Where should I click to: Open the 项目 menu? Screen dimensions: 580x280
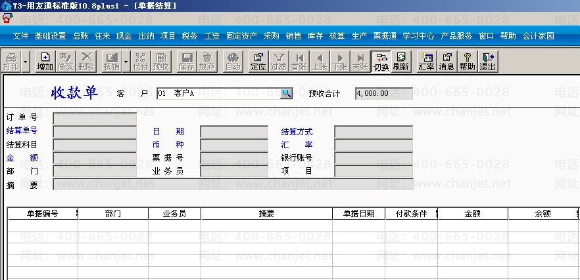pos(168,36)
